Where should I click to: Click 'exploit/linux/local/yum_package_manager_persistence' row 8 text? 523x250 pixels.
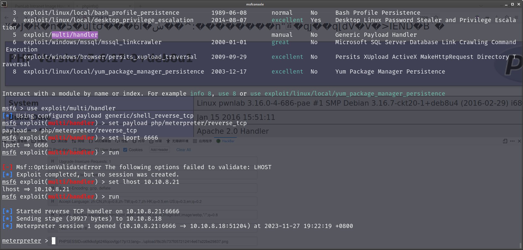[114, 72]
